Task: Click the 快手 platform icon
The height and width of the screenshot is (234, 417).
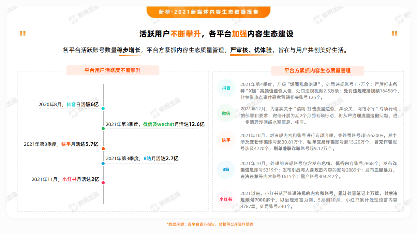Action: (226, 141)
